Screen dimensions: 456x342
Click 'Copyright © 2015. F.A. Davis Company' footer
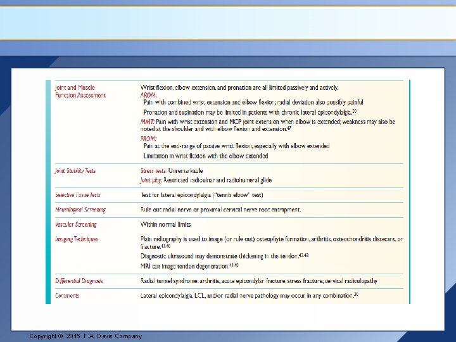point(85,336)
